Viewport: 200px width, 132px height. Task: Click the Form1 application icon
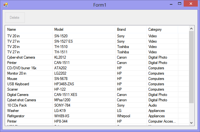[x=6, y=5]
